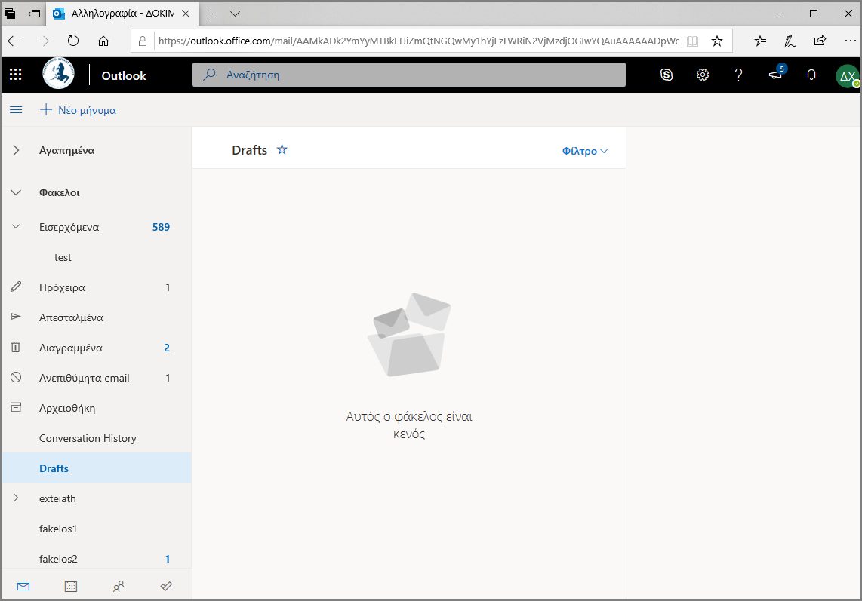The height and width of the screenshot is (601, 862).
Task: Go back in the browser
Action: [x=14, y=41]
